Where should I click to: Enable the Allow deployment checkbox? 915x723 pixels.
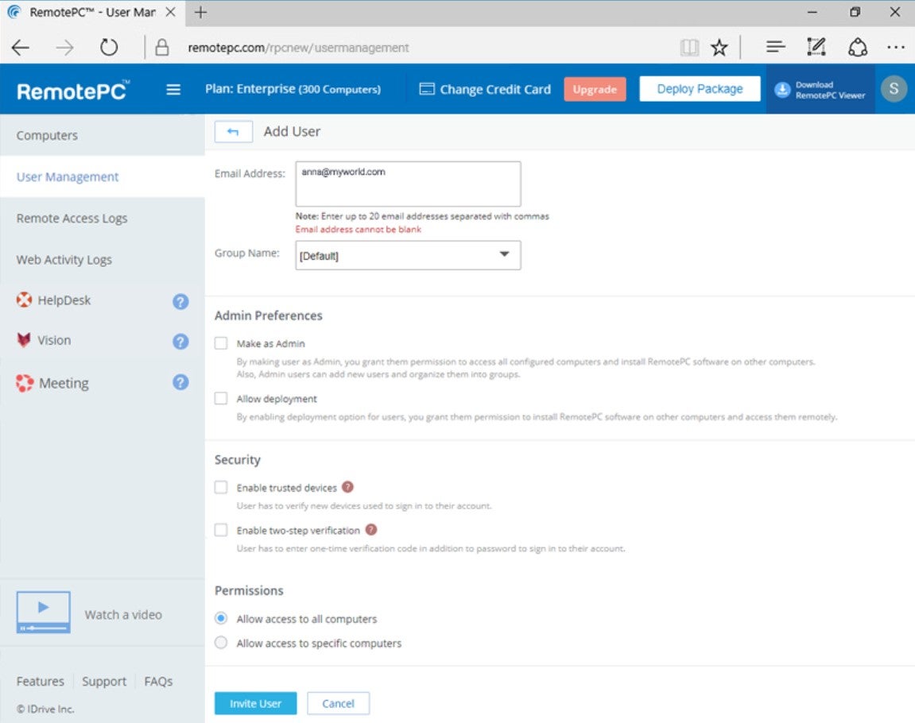(x=221, y=398)
